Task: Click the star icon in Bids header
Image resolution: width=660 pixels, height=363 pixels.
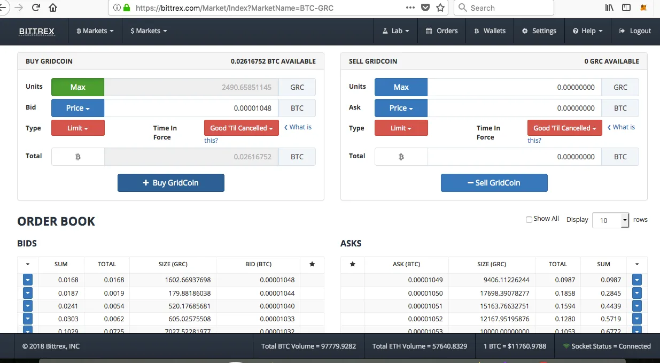Action: click(x=312, y=264)
